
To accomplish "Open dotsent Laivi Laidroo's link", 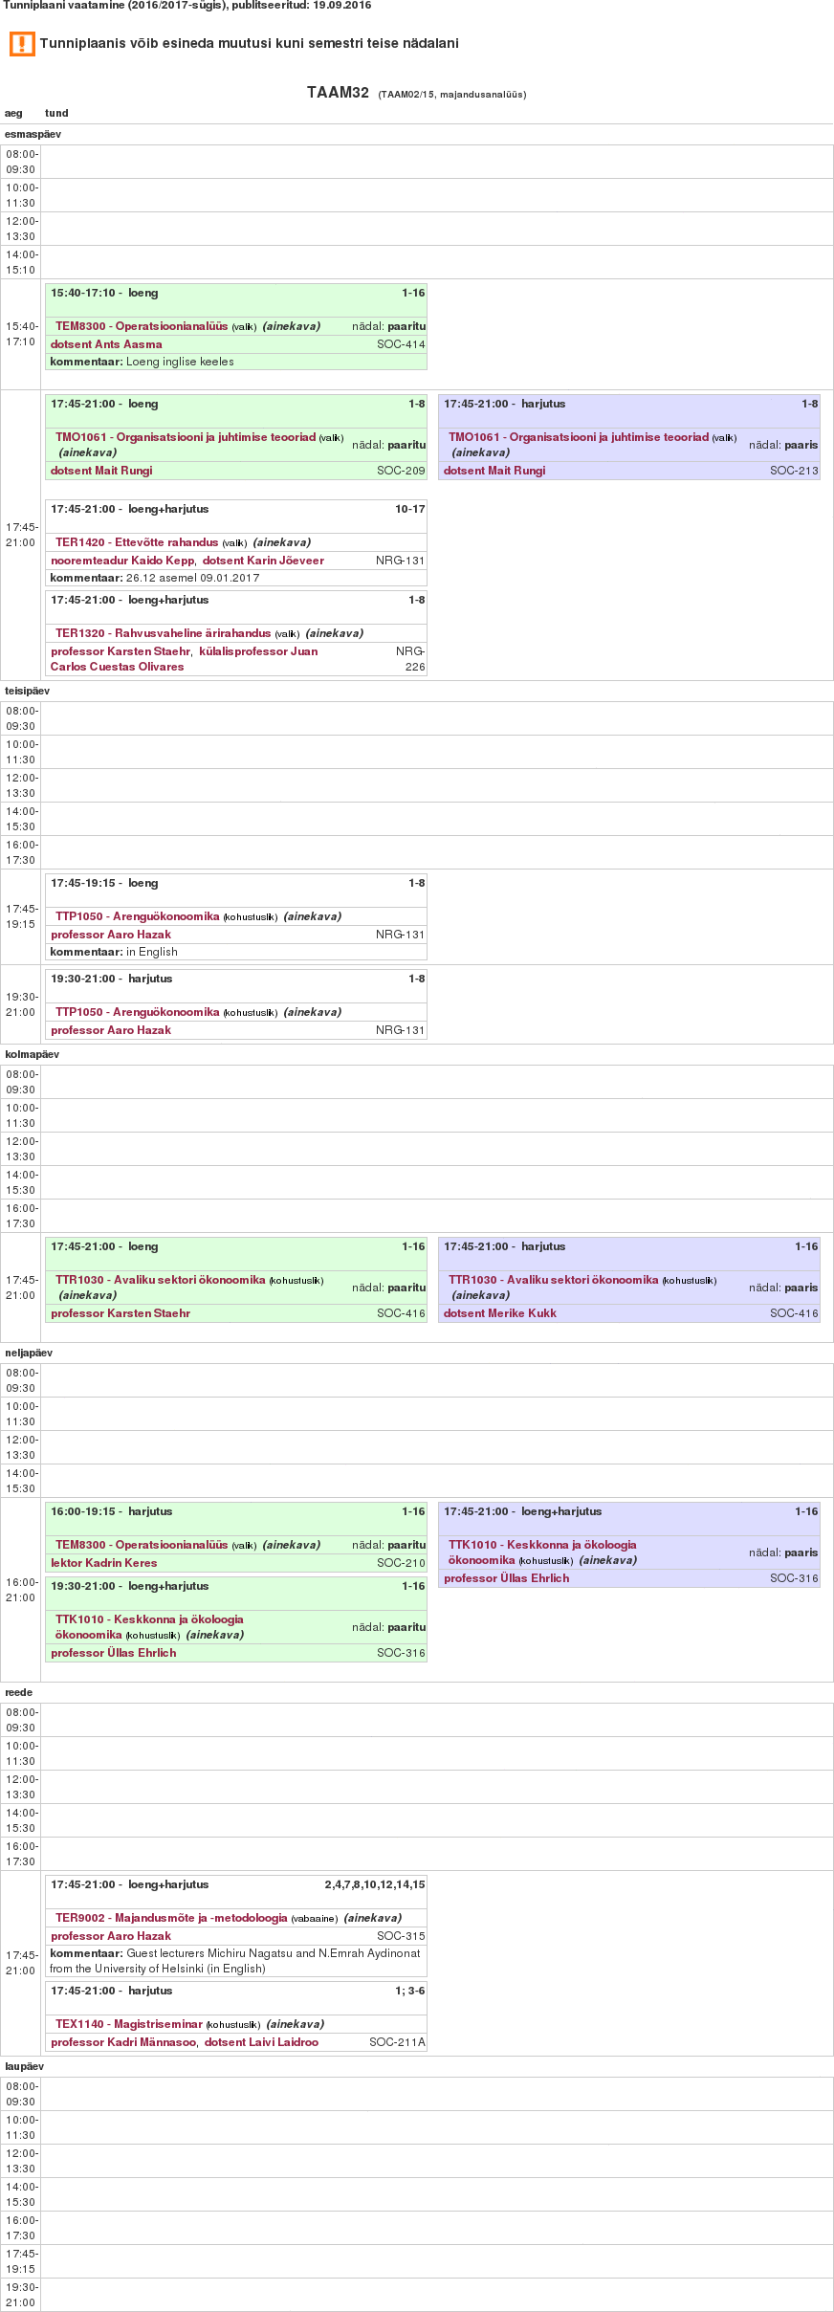I will point(261,2042).
